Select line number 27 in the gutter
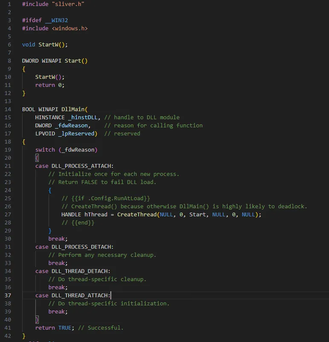 (x=8, y=215)
